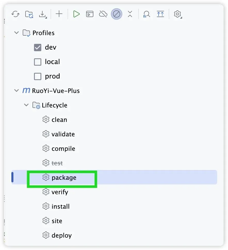Click the Download Sources icon
This screenshot has width=228, height=250.
point(43,14)
